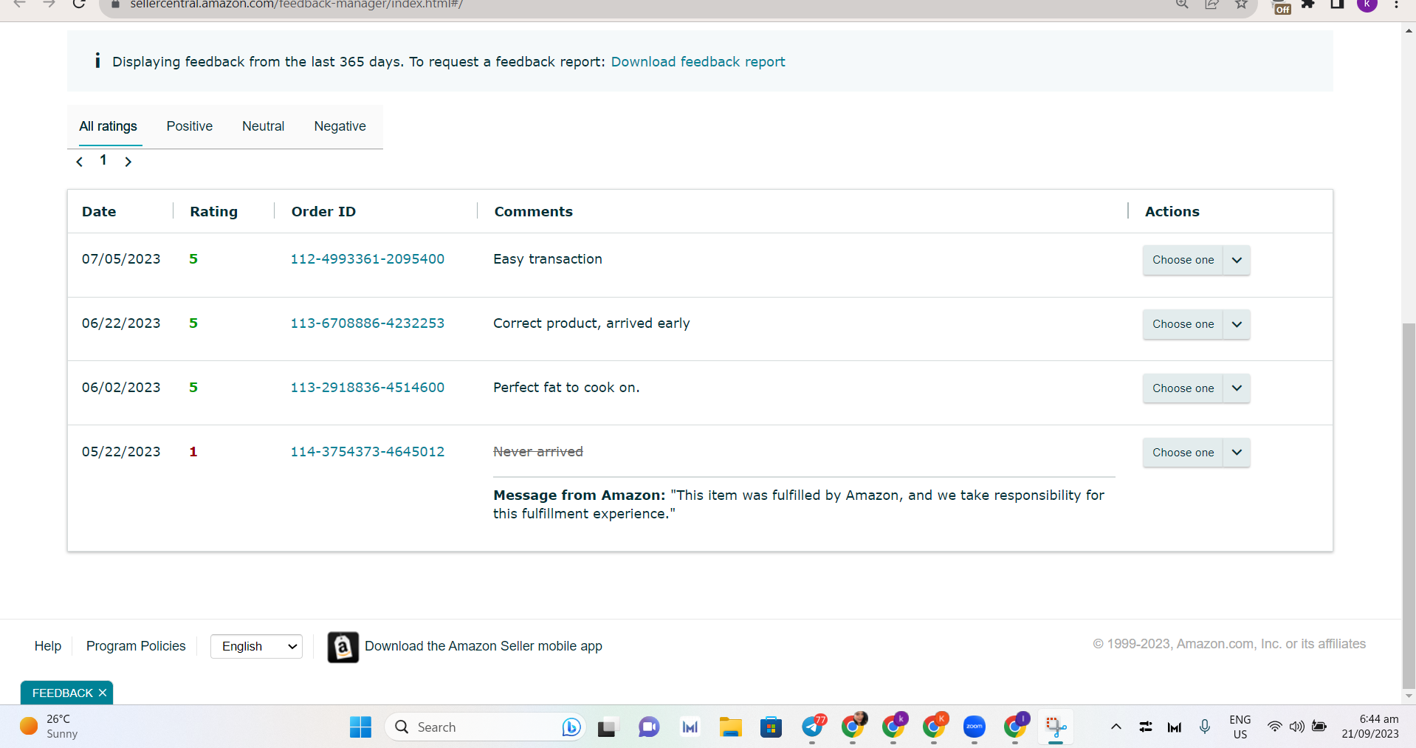Screen dimensions: 1416x748
Task: Switch to the Negative tab
Action: (x=340, y=126)
